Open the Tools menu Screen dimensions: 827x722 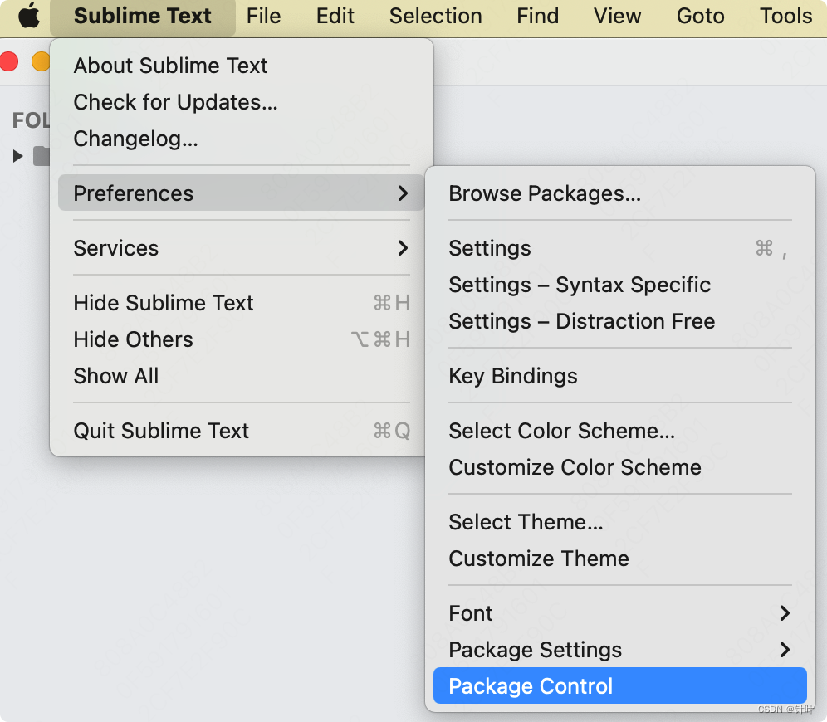[785, 16]
